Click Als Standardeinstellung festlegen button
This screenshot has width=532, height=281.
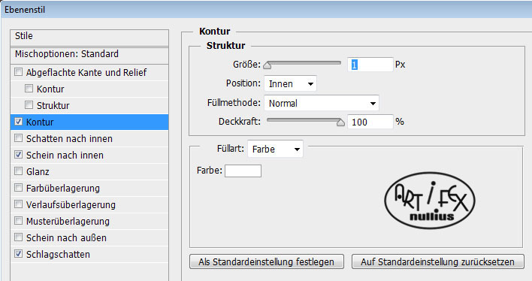point(267,262)
